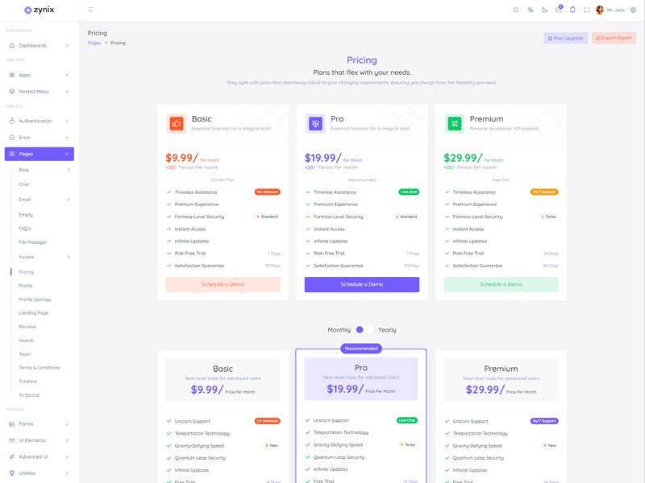Schedule a Demo for Pro plan
The height and width of the screenshot is (483, 645).
pyautogui.click(x=361, y=284)
